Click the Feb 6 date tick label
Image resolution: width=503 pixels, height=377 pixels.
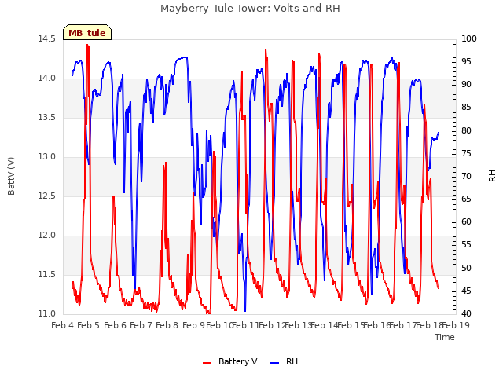(x=116, y=325)
